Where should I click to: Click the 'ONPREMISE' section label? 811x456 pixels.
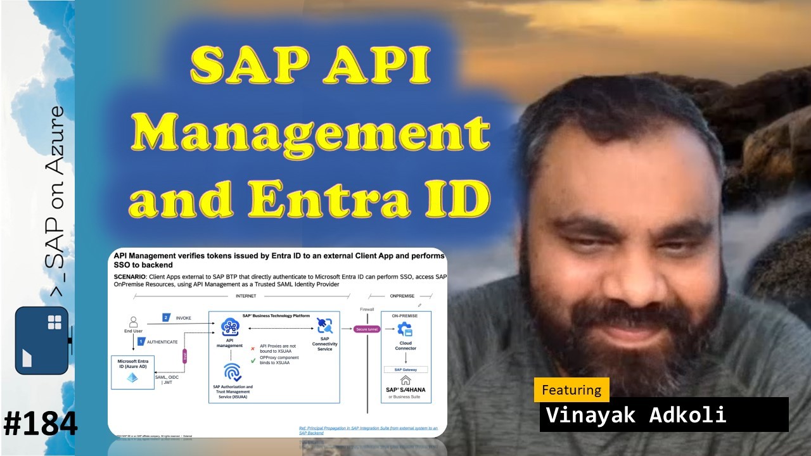click(x=402, y=296)
